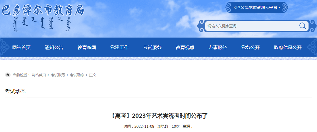Follow 网站首页 breadcrumb link

coord(39,75)
